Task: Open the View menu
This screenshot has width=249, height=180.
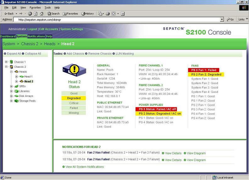Action: [23, 8]
